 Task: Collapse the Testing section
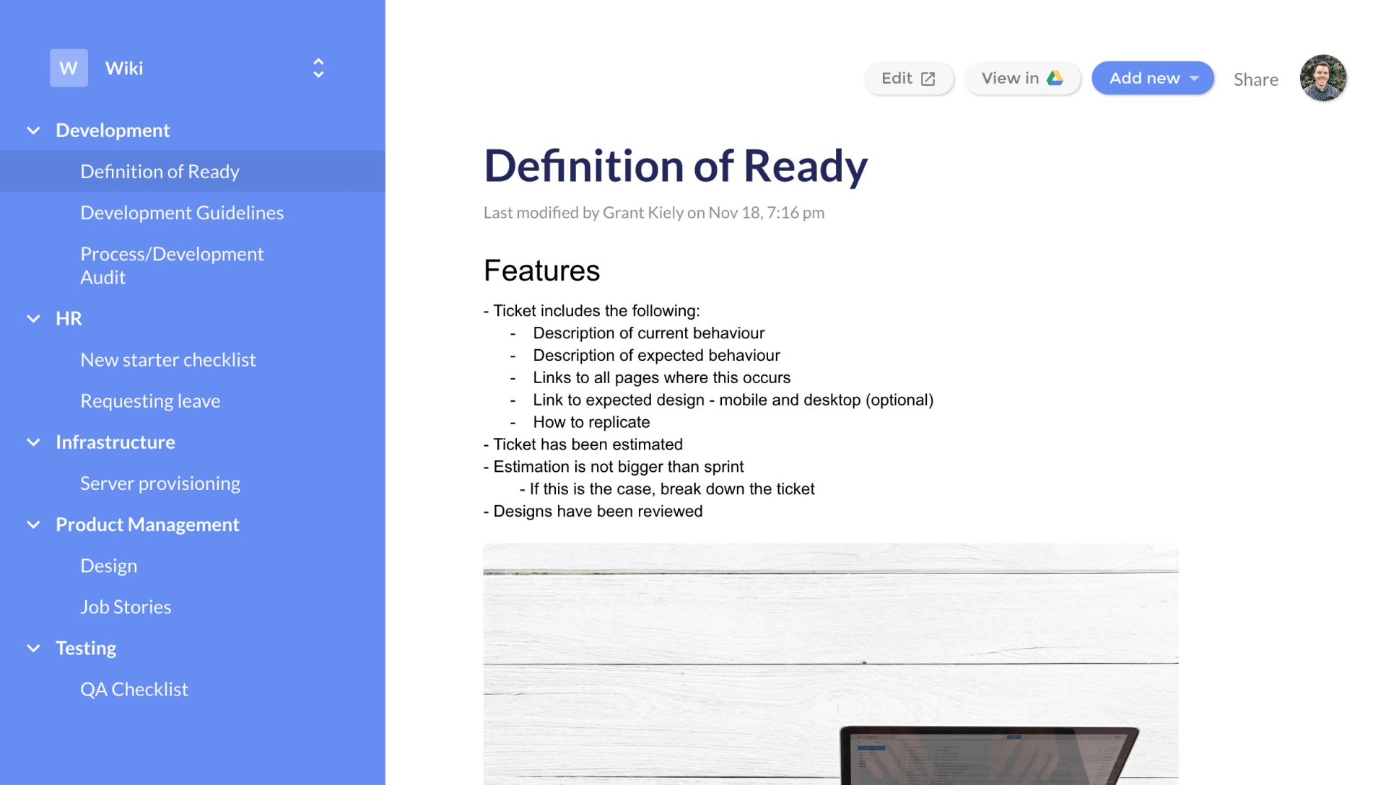[x=34, y=647]
